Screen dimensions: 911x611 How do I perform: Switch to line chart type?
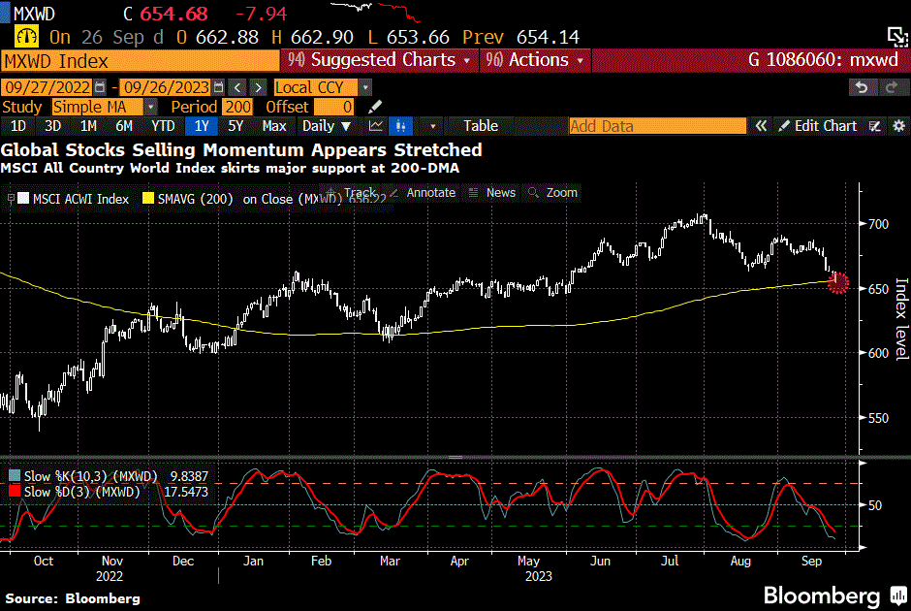click(x=376, y=125)
